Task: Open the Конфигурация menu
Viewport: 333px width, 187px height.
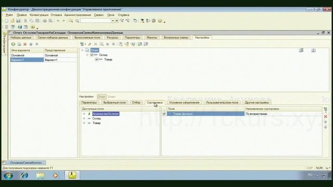Action: click(39, 15)
